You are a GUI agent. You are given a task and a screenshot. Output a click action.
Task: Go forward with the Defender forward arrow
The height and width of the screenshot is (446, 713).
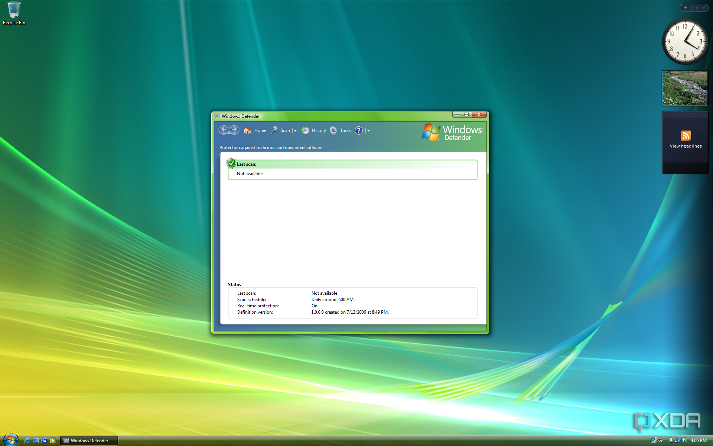click(x=234, y=130)
